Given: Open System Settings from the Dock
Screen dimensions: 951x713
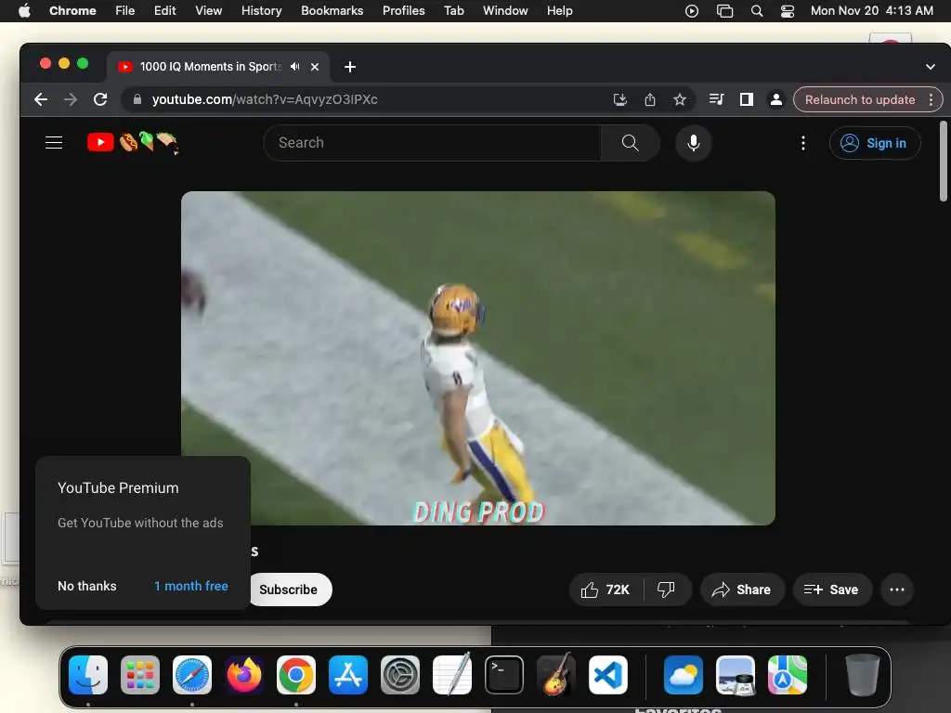Looking at the screenshot, I should click(400, 675).
